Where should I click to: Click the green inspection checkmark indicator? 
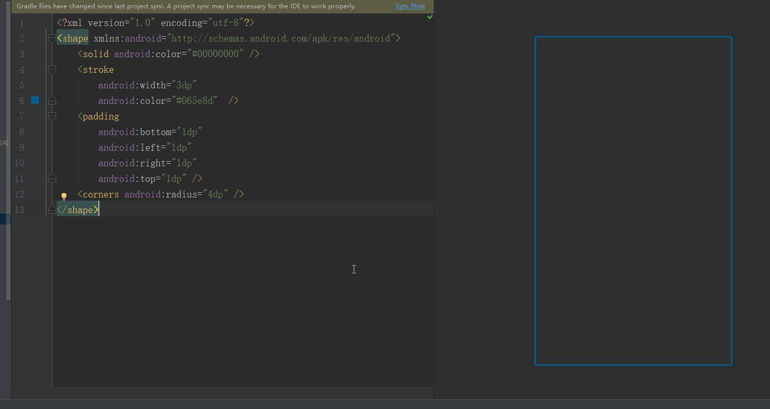pos(430,17)
